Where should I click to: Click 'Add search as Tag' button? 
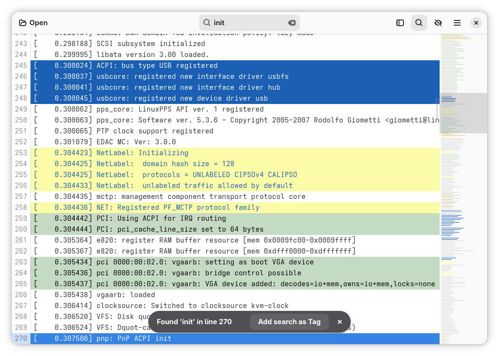coord(289,322)
